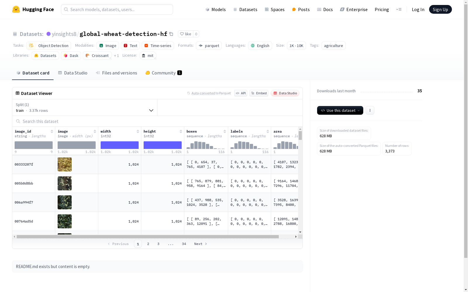Viewport: 468px width, 292px height.
Task: Click the table's vertical scrollbar
Action: [x=300, y=135]
